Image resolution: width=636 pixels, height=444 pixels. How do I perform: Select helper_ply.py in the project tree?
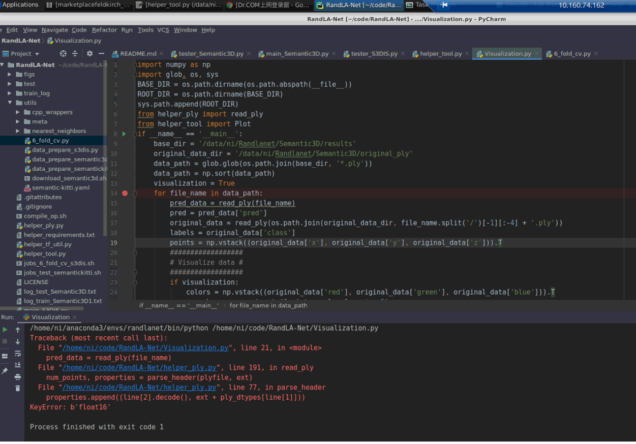pos(44,226)
